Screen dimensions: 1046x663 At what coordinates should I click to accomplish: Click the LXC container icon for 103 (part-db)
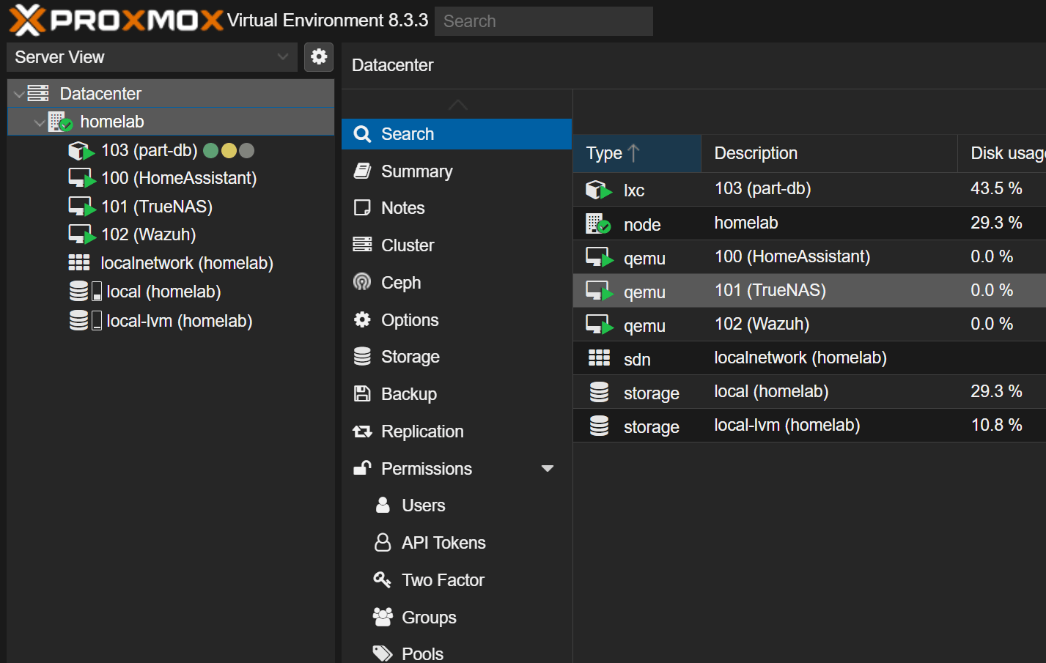tap(81, 151)
